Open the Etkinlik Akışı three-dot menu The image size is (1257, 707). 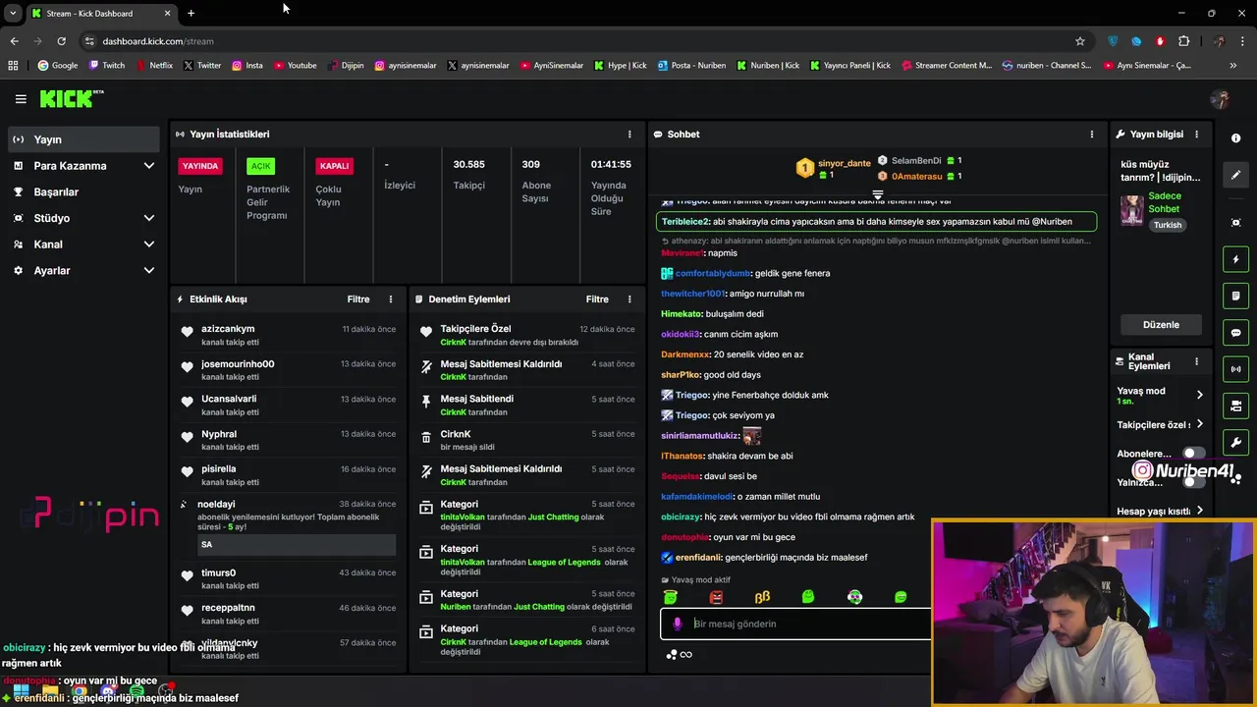390,299
